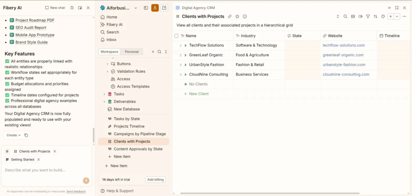
Task: Close the Fibery AI panel
Action: click(x=88, y=8)
